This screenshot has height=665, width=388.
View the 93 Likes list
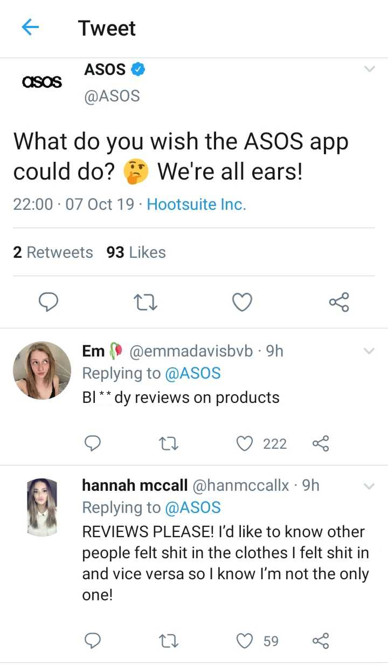pos(136,252)
